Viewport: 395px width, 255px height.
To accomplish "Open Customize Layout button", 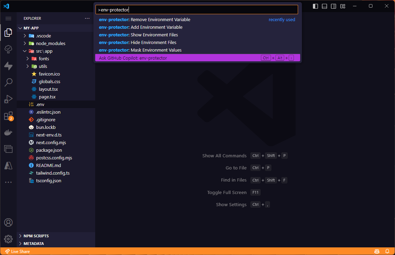I will (343, 6).
